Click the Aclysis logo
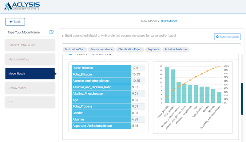 [22, 6]
